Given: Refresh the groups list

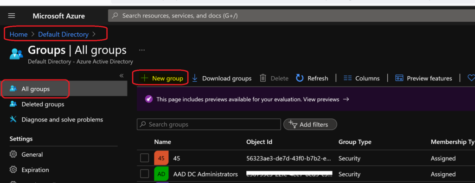Looking at the screenshot, I should [312, 78].
